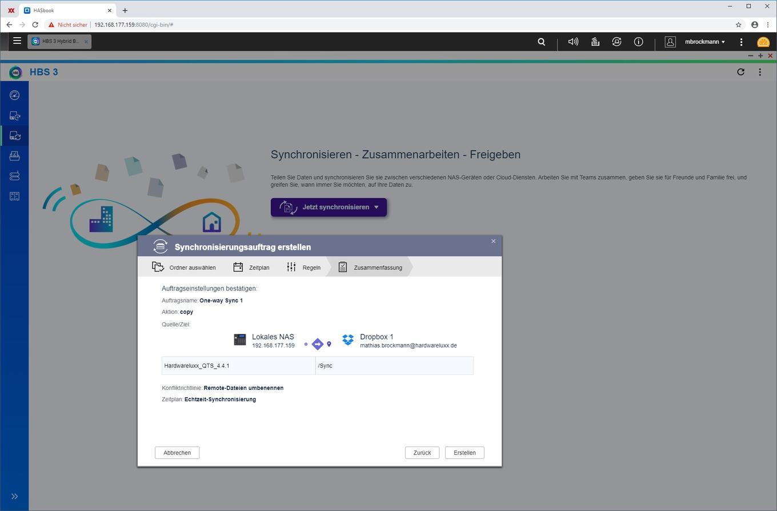Click the one-way sync direction arrow icon
Viewport: 777px width, 511px height.
318,344
